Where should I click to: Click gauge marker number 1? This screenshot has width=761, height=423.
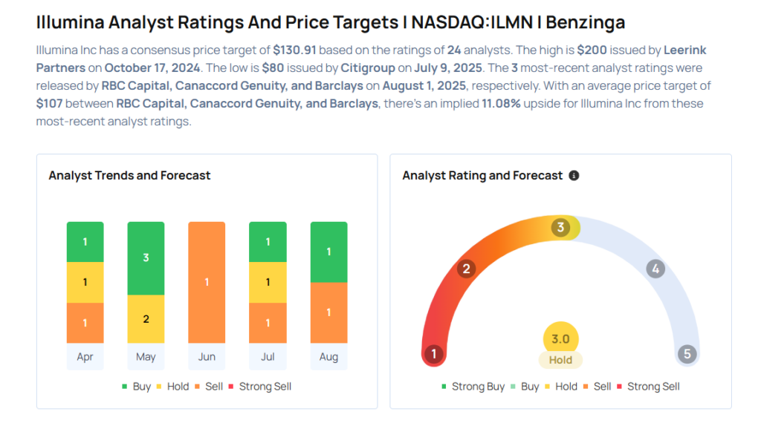point(433,354)
